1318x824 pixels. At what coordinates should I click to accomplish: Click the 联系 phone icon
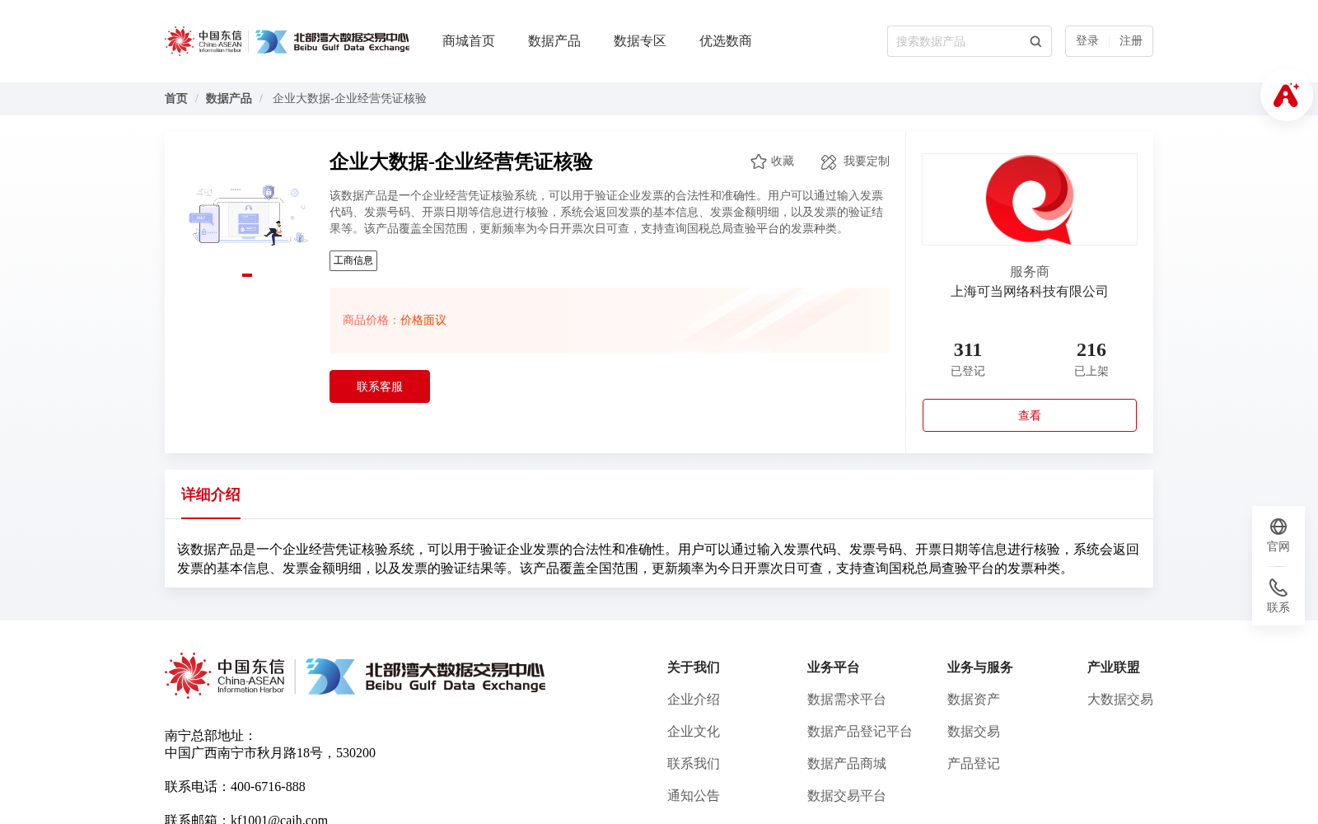point(1278,588)
